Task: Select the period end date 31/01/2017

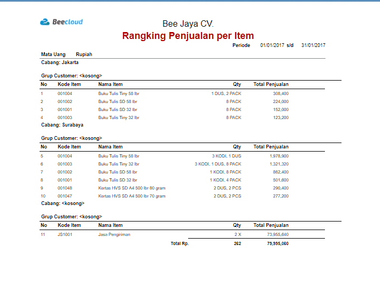Action: point(313,45)
